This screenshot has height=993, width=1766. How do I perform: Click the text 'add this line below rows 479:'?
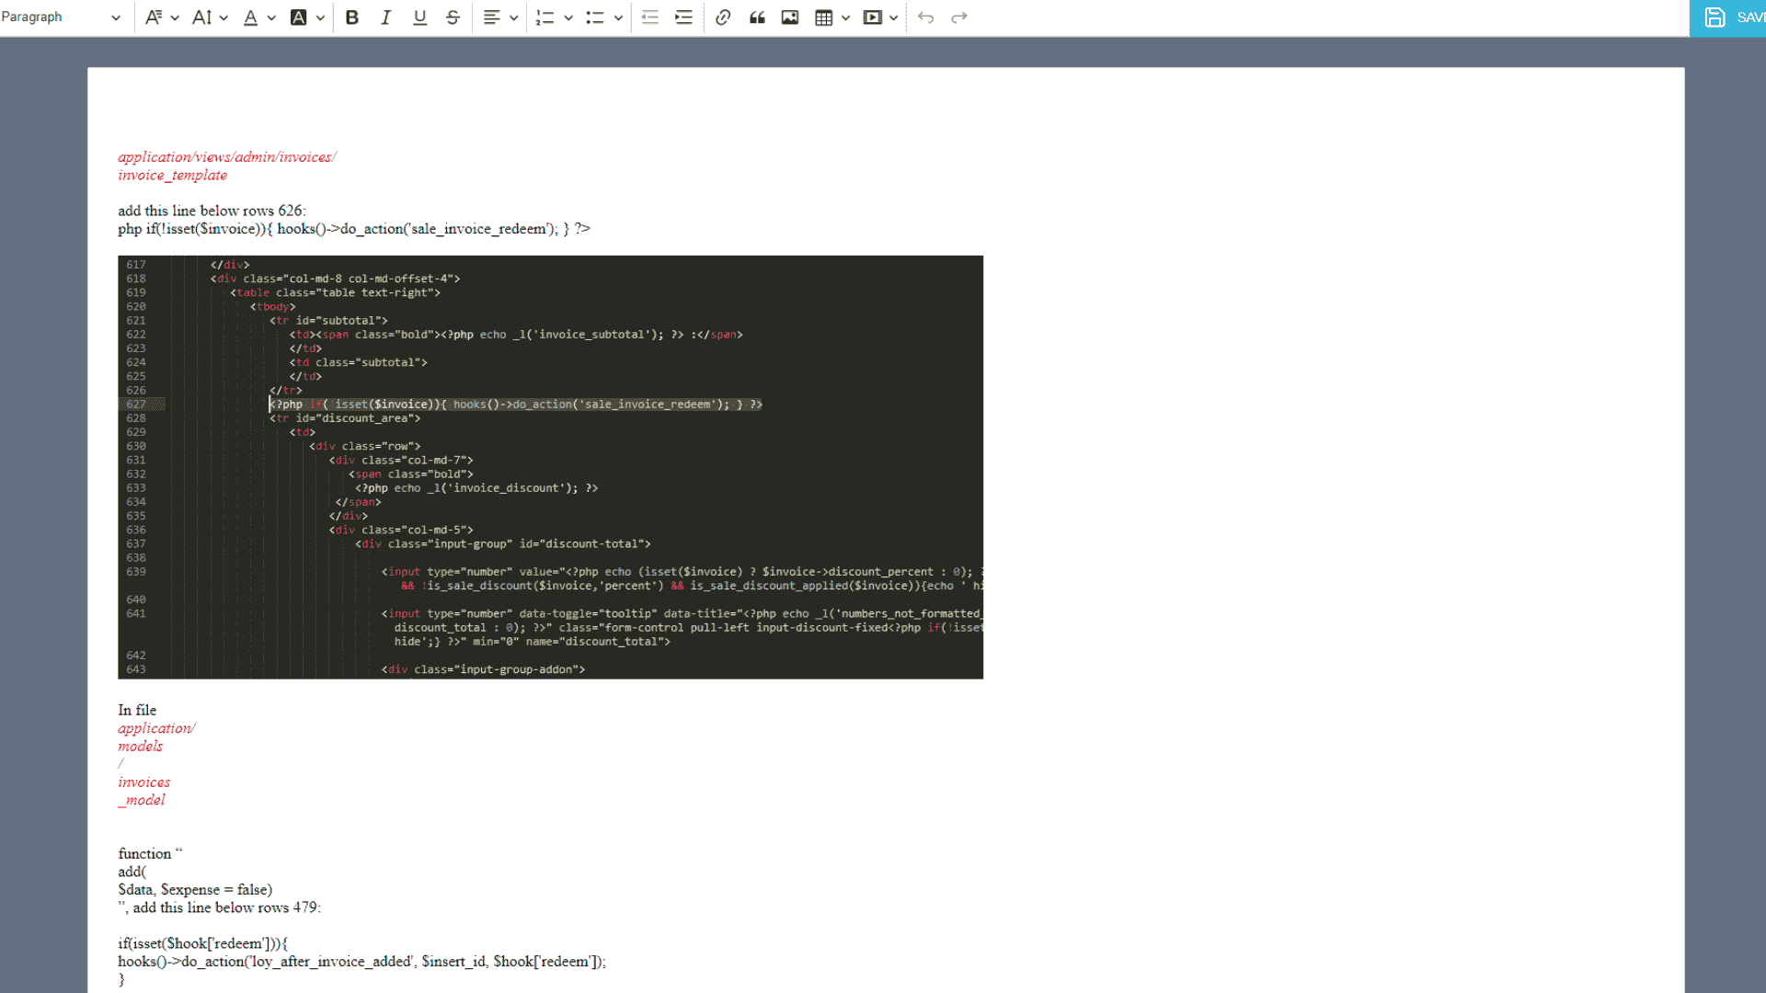[226, 907]
